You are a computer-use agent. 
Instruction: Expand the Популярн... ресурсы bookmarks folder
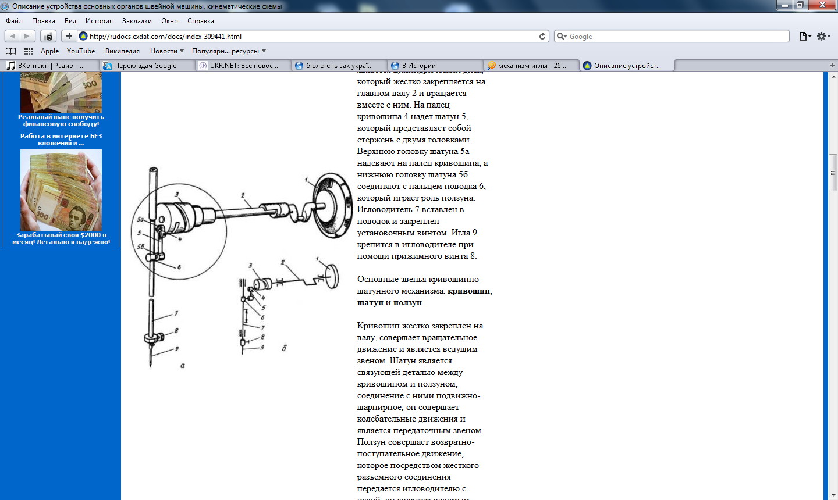coord(229,51)
